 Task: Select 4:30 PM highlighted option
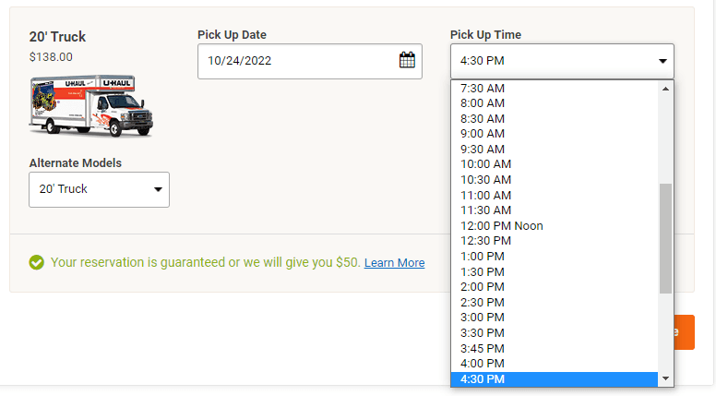(x=483, y=378)
